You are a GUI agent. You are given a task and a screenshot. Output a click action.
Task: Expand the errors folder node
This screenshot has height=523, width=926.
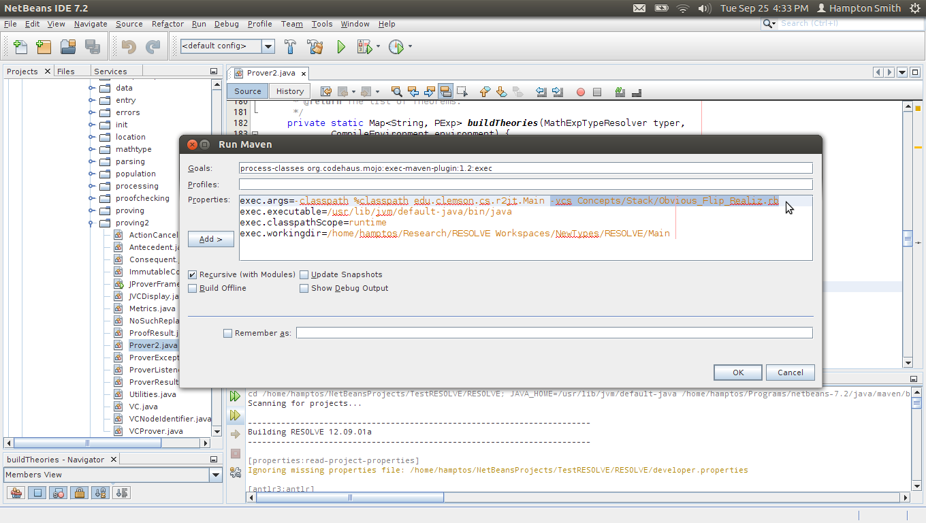[x=92, y=112]
